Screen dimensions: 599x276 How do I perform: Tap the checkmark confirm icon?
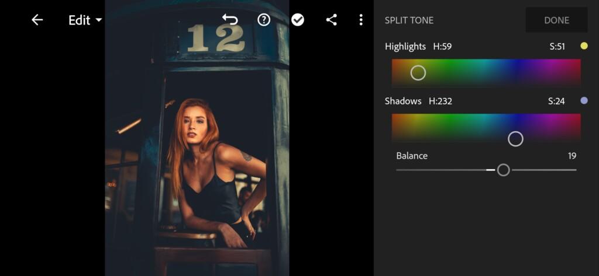(298, 20)
